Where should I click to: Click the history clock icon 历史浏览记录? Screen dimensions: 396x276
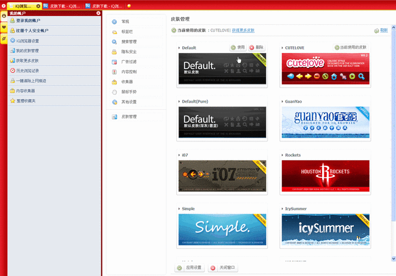[x=27, y=71]
